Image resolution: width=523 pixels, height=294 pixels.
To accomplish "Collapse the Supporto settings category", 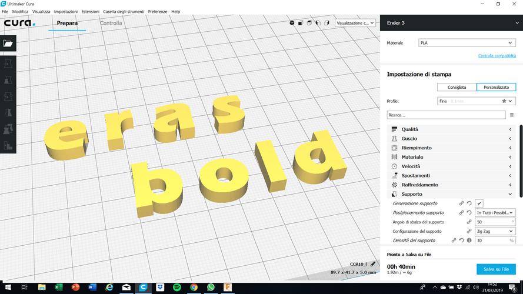I will click(451, 194).
